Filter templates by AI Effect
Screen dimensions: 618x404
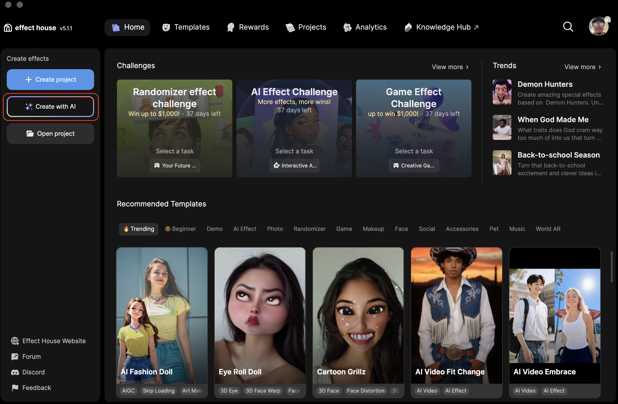coord(245,229)
